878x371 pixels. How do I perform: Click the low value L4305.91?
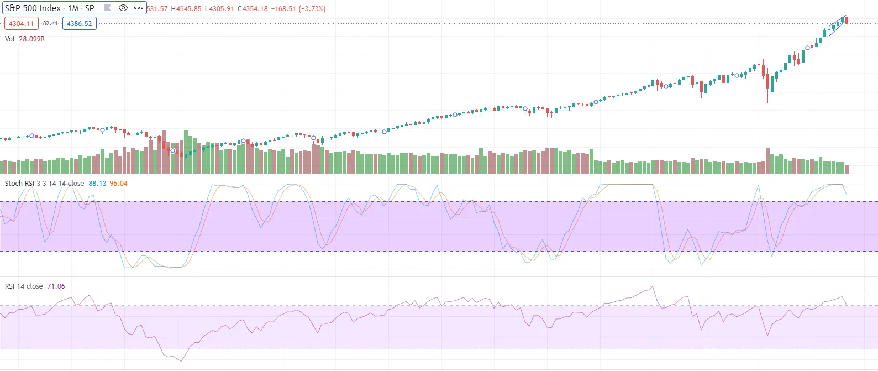[219, 9]
